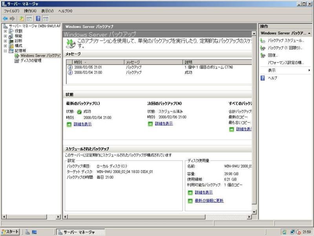Open 詳細を表示 in the ディスク使用量 box
Screen dimensions: 314x236
click(x=204, y=192)
